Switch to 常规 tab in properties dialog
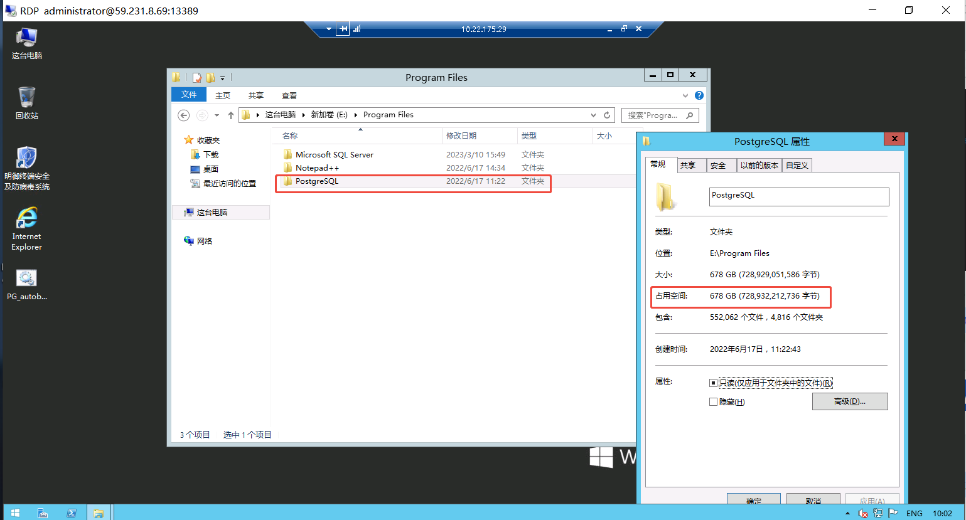 tap(660, 164)
